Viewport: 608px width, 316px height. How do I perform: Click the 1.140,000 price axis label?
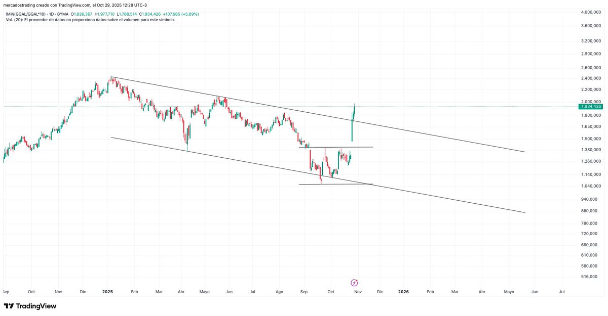[591, 174]
